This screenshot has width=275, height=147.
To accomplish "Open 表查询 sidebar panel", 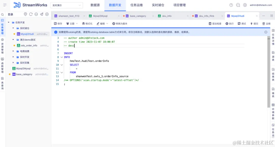I will point(3,83).
